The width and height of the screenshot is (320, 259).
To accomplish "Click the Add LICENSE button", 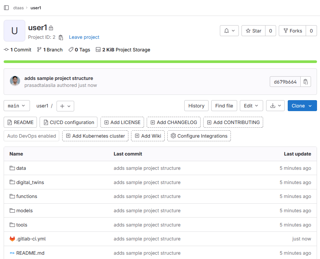I will [x=122, y=122].
